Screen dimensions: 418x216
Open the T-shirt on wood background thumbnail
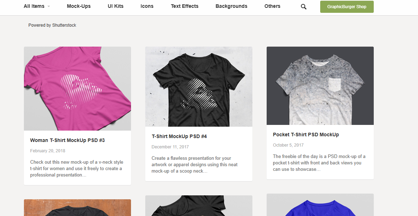click(x=77, y=208)
